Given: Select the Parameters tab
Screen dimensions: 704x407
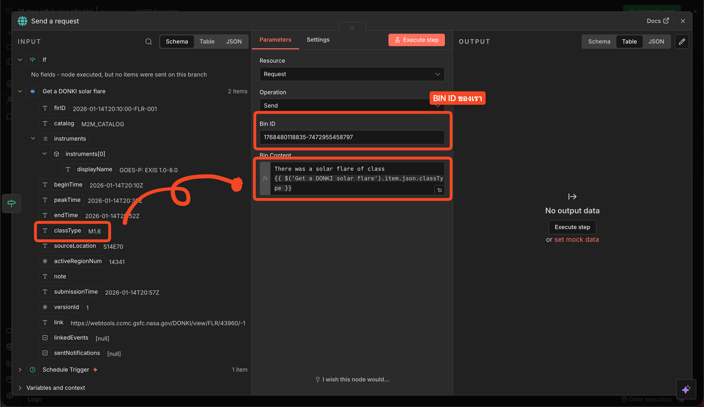Looking at the screenshot, I should [x=275, y=40].
